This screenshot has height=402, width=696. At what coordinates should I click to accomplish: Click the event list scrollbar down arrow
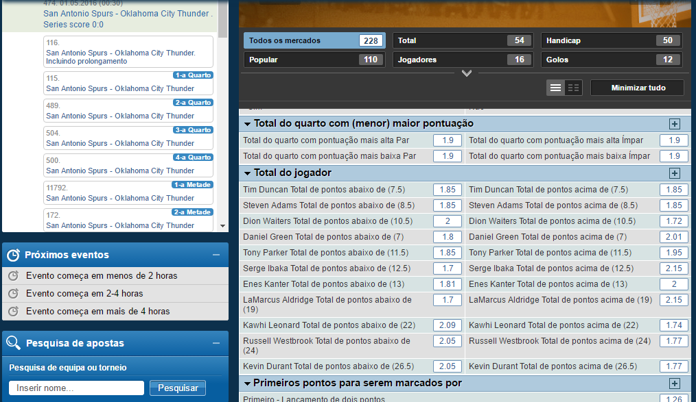(223, 226)
